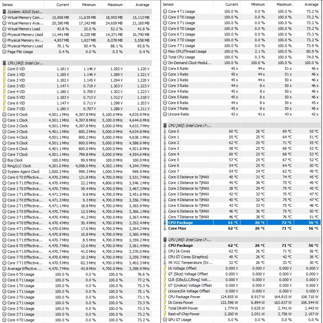Select the highlighted blue CPU Package row
323x323 pixels.
click(x=241, y=222)
